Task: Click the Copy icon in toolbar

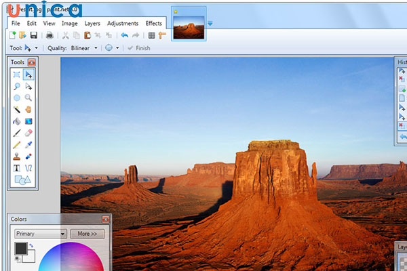Action: (x=76, y=35)
